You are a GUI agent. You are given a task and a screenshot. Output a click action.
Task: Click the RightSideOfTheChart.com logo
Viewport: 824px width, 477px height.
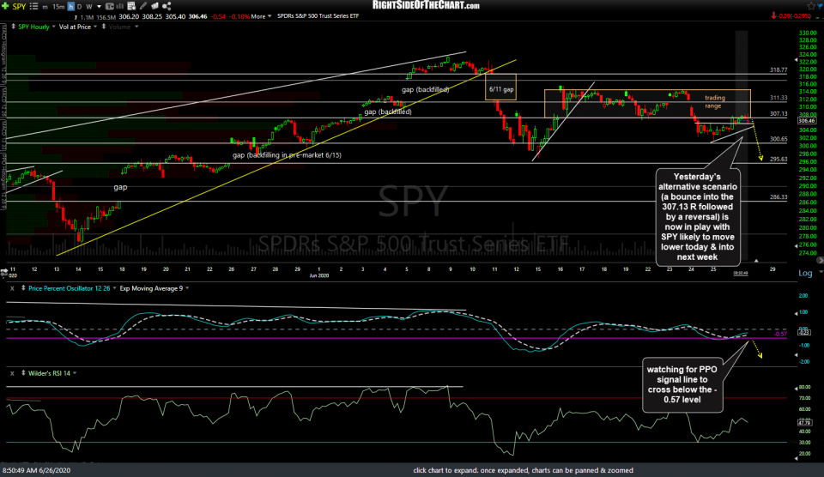point(426,5)
